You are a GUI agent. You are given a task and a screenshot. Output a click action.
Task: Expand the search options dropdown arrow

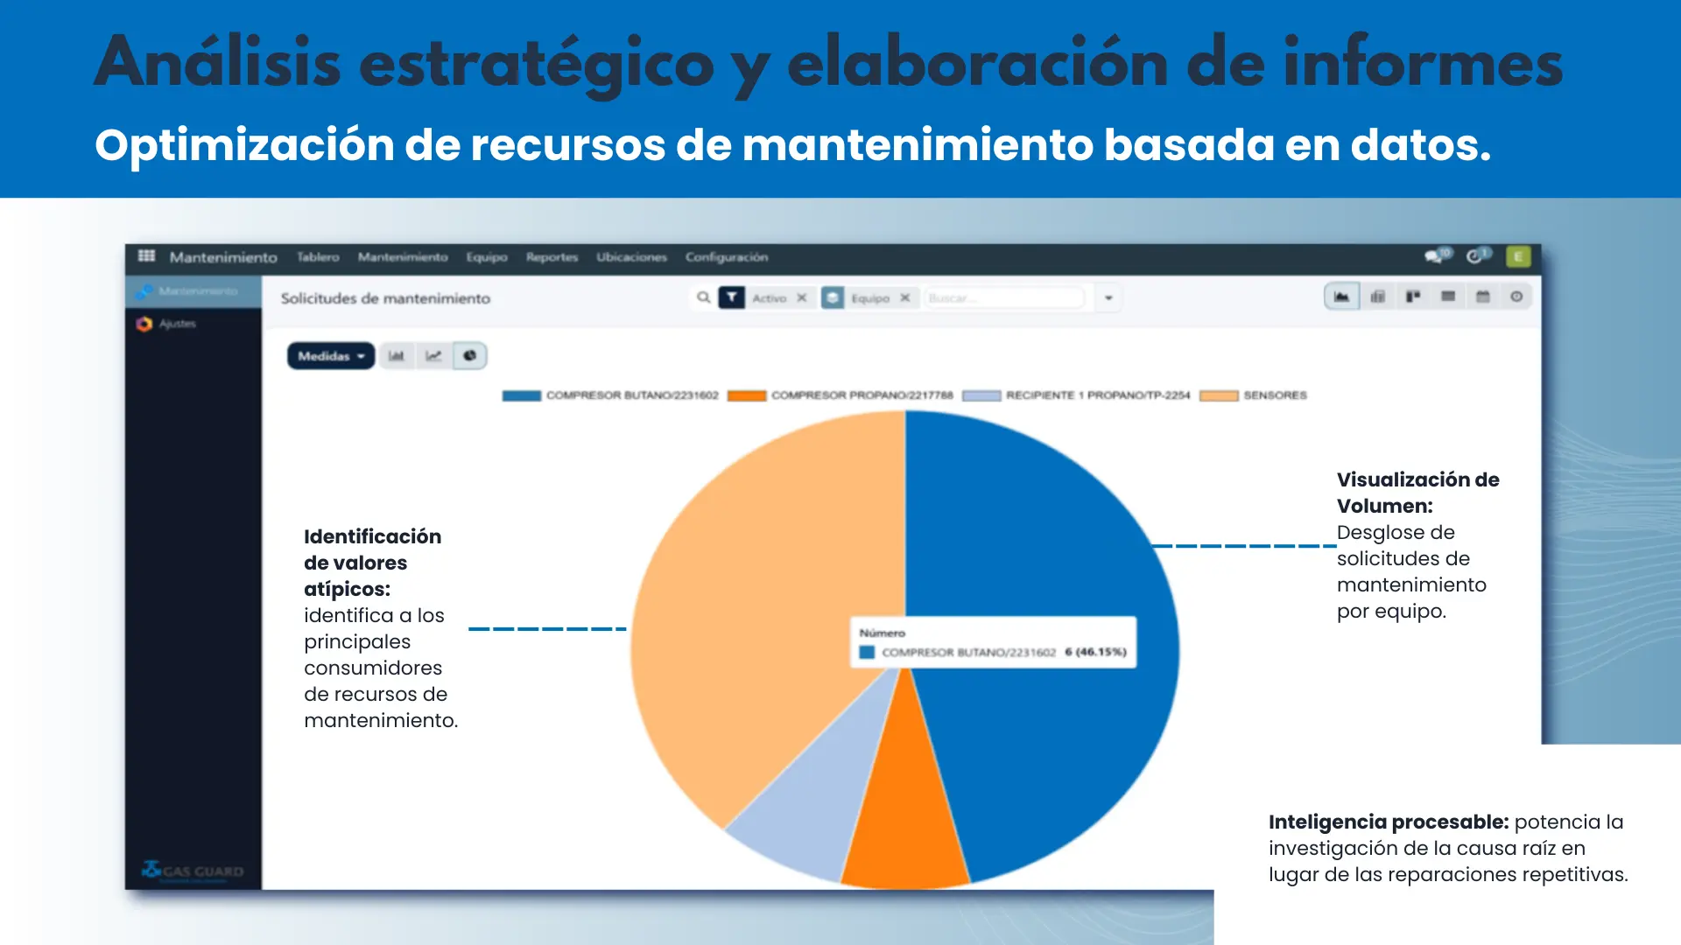1108,298
